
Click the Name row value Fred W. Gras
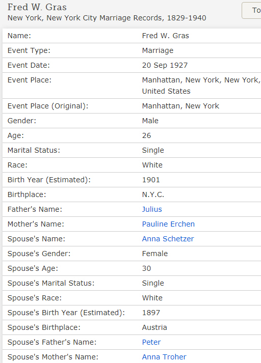166,36
